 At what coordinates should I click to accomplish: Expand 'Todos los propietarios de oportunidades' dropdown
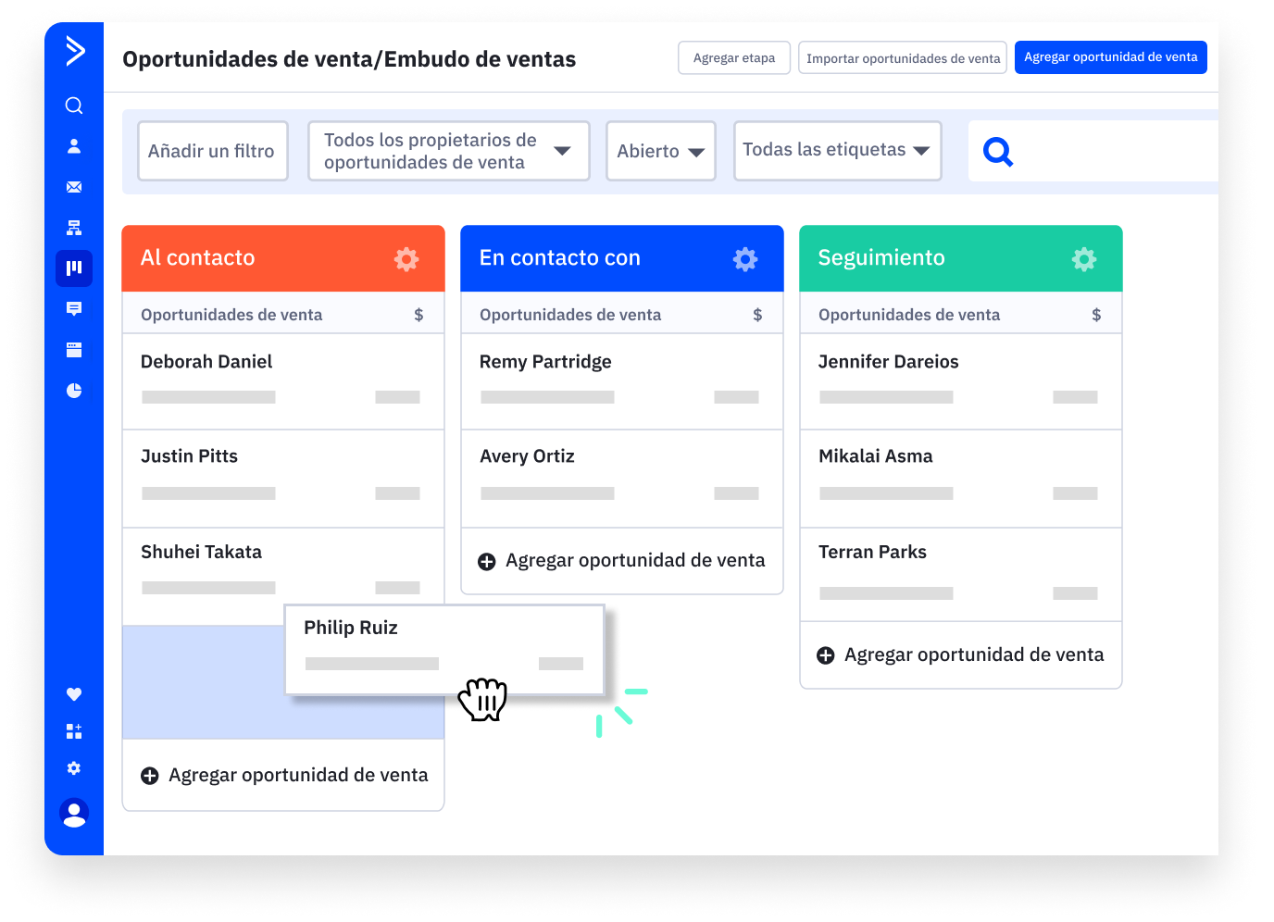pos(449,151)
